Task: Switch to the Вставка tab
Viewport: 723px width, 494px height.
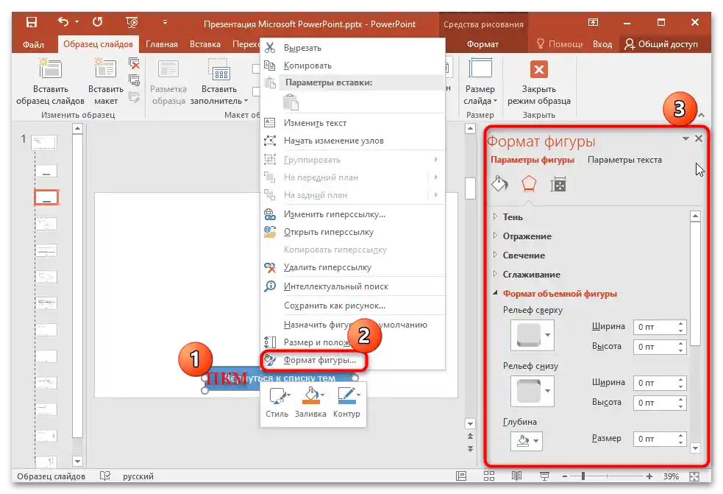Action: [204, 44]
